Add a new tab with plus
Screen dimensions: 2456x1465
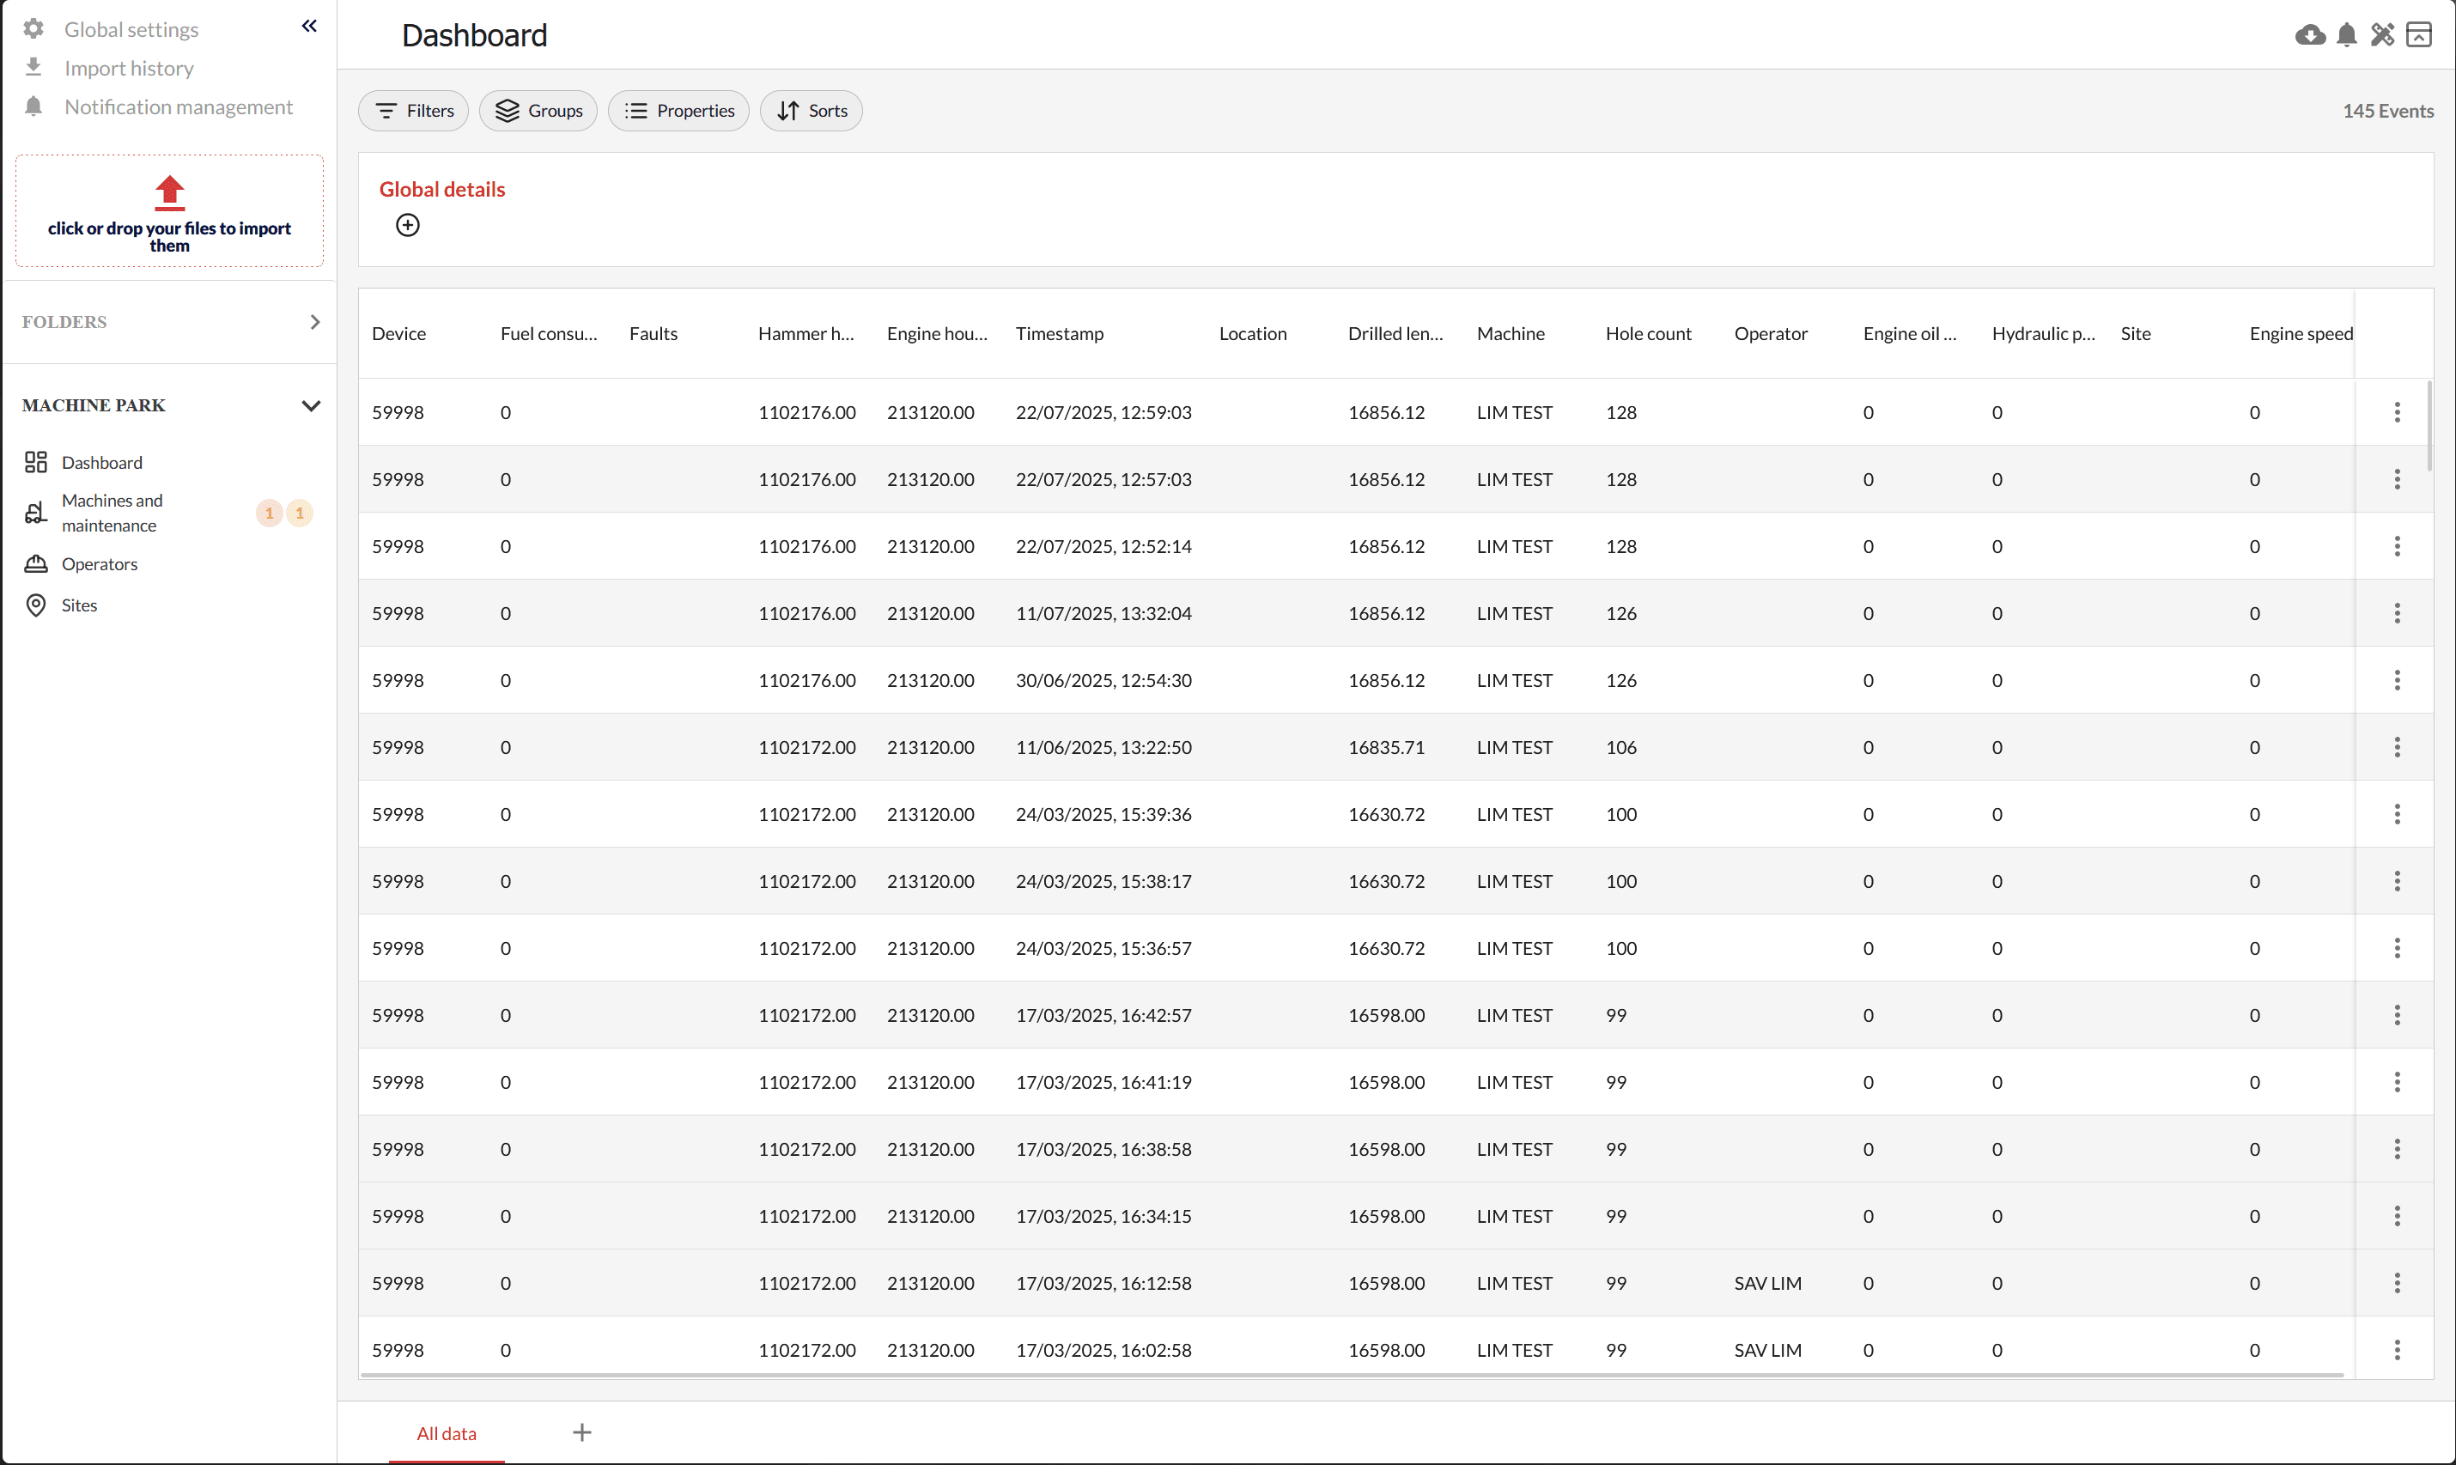point(581,1432)
